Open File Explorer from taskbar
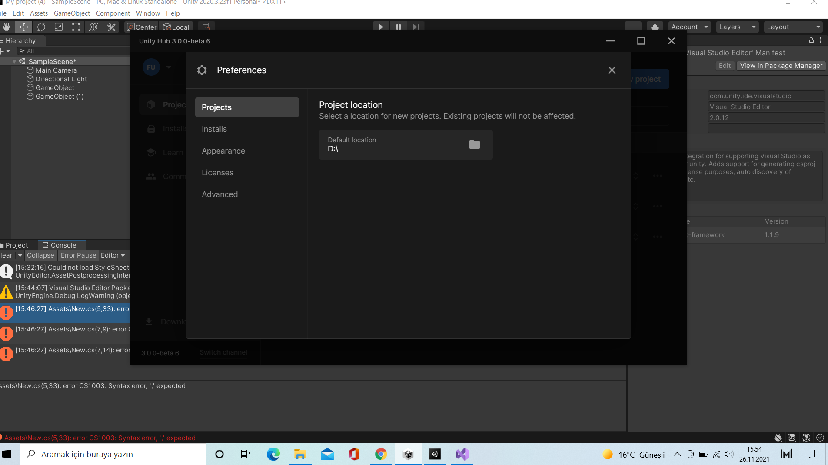 point(300,455)
